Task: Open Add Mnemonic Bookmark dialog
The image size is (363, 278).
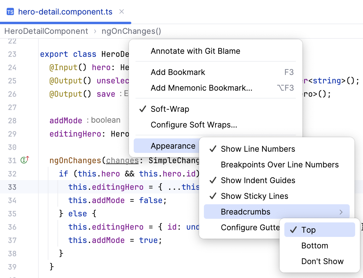Action: click(201, 88)
